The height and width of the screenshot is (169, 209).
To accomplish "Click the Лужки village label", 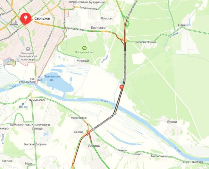I will click(172, 122).
